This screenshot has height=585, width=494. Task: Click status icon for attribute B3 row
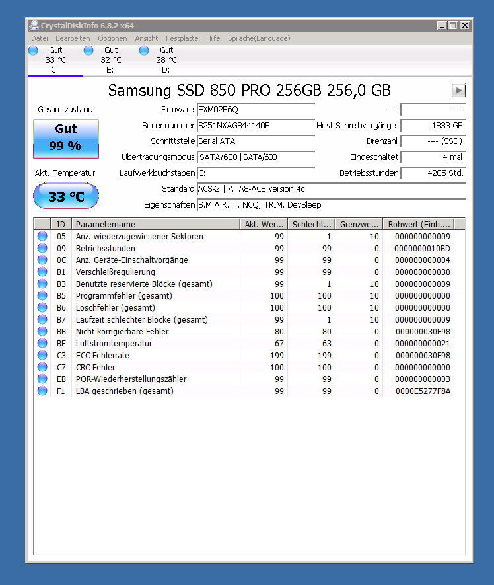(42, 284)
